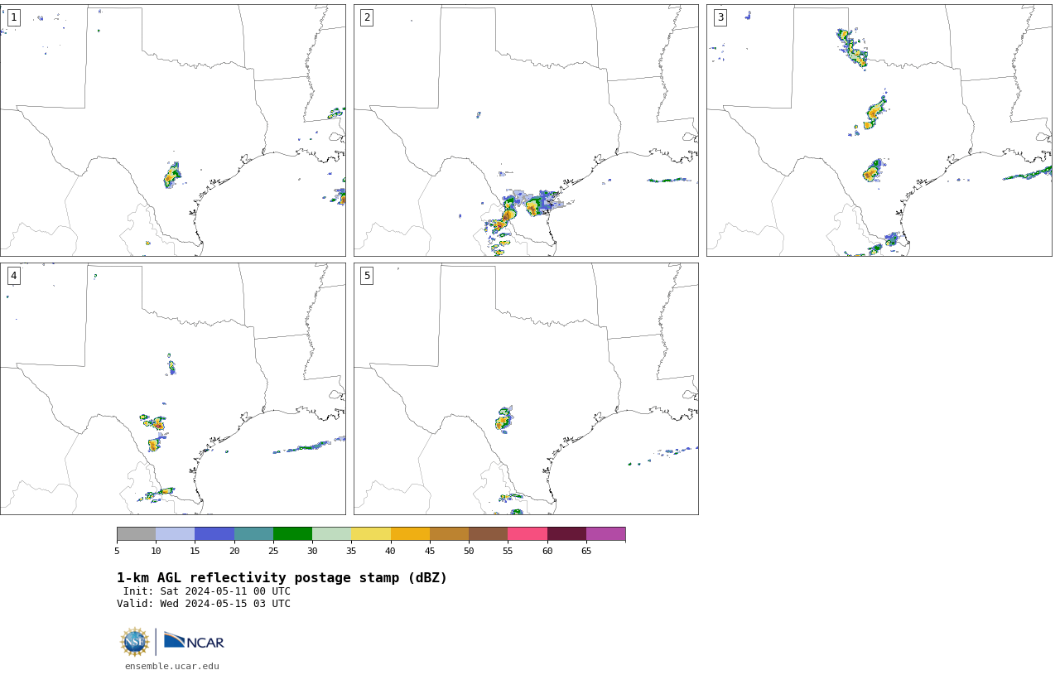Select the orange 40-45 dBZ swatch
Viewport: 1060px width, 675px height.
(410, 533)
